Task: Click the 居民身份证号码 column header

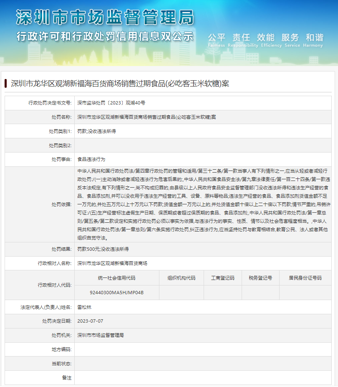Action: 305,278
